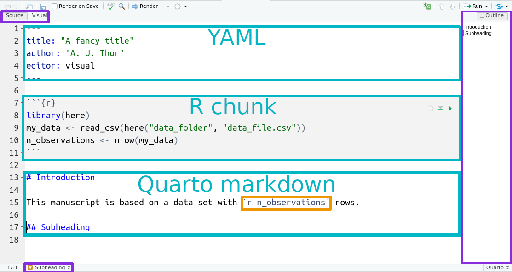Go back to previous source location
512x272 pixels.
tap(6, 6)
